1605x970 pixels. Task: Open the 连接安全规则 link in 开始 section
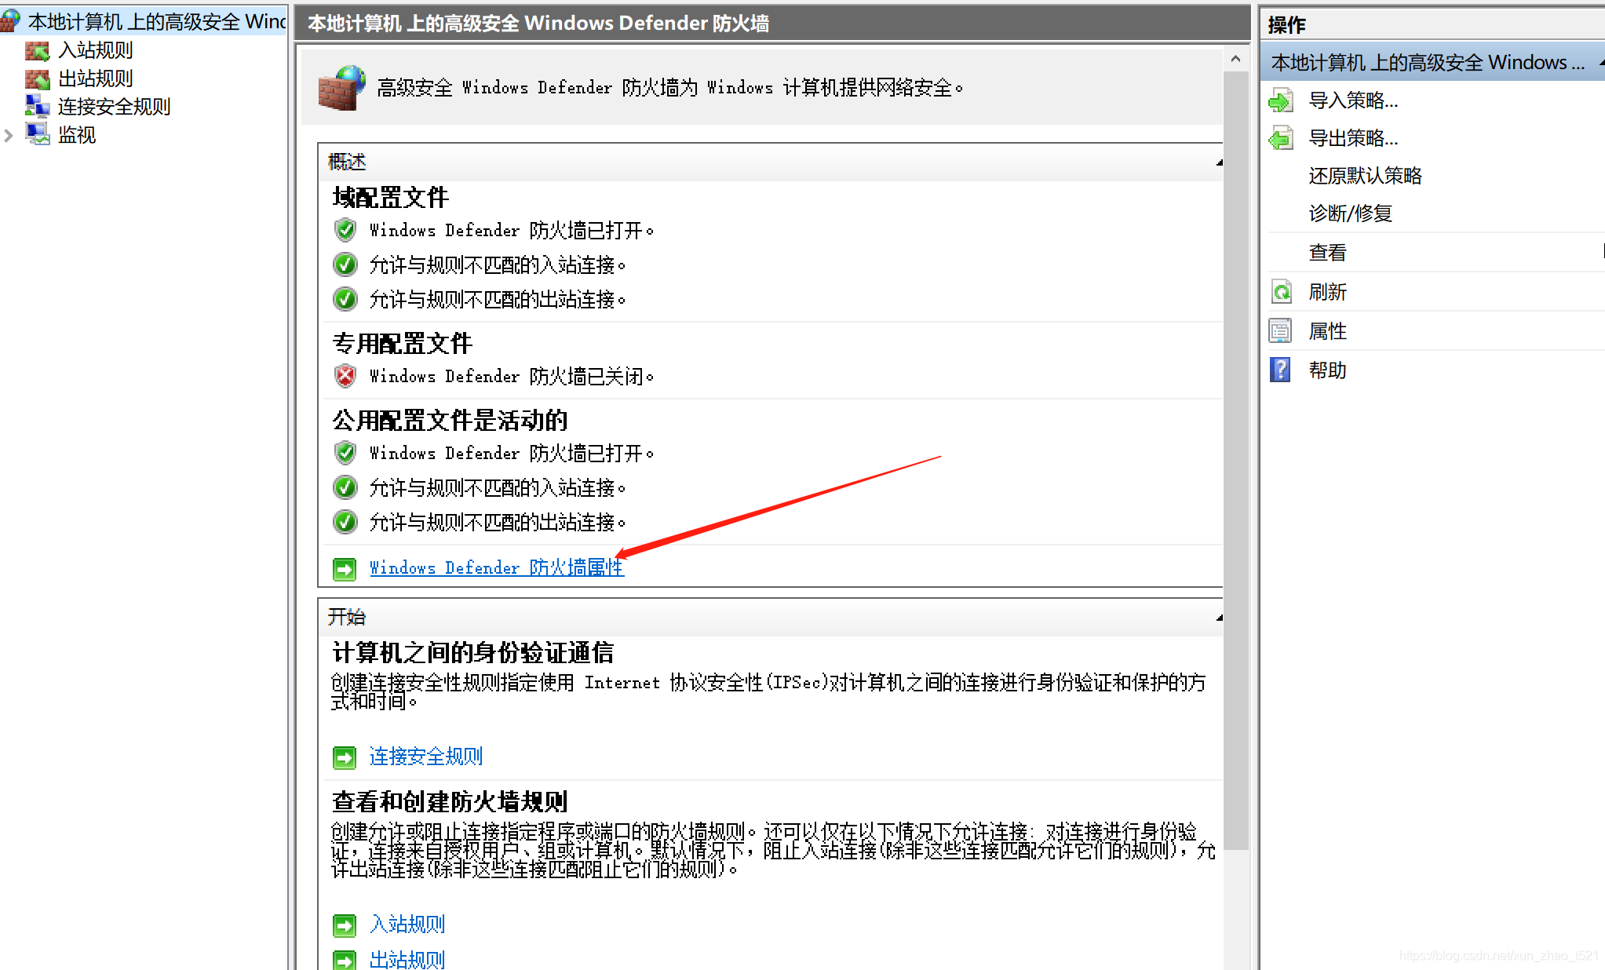(426, 756)
